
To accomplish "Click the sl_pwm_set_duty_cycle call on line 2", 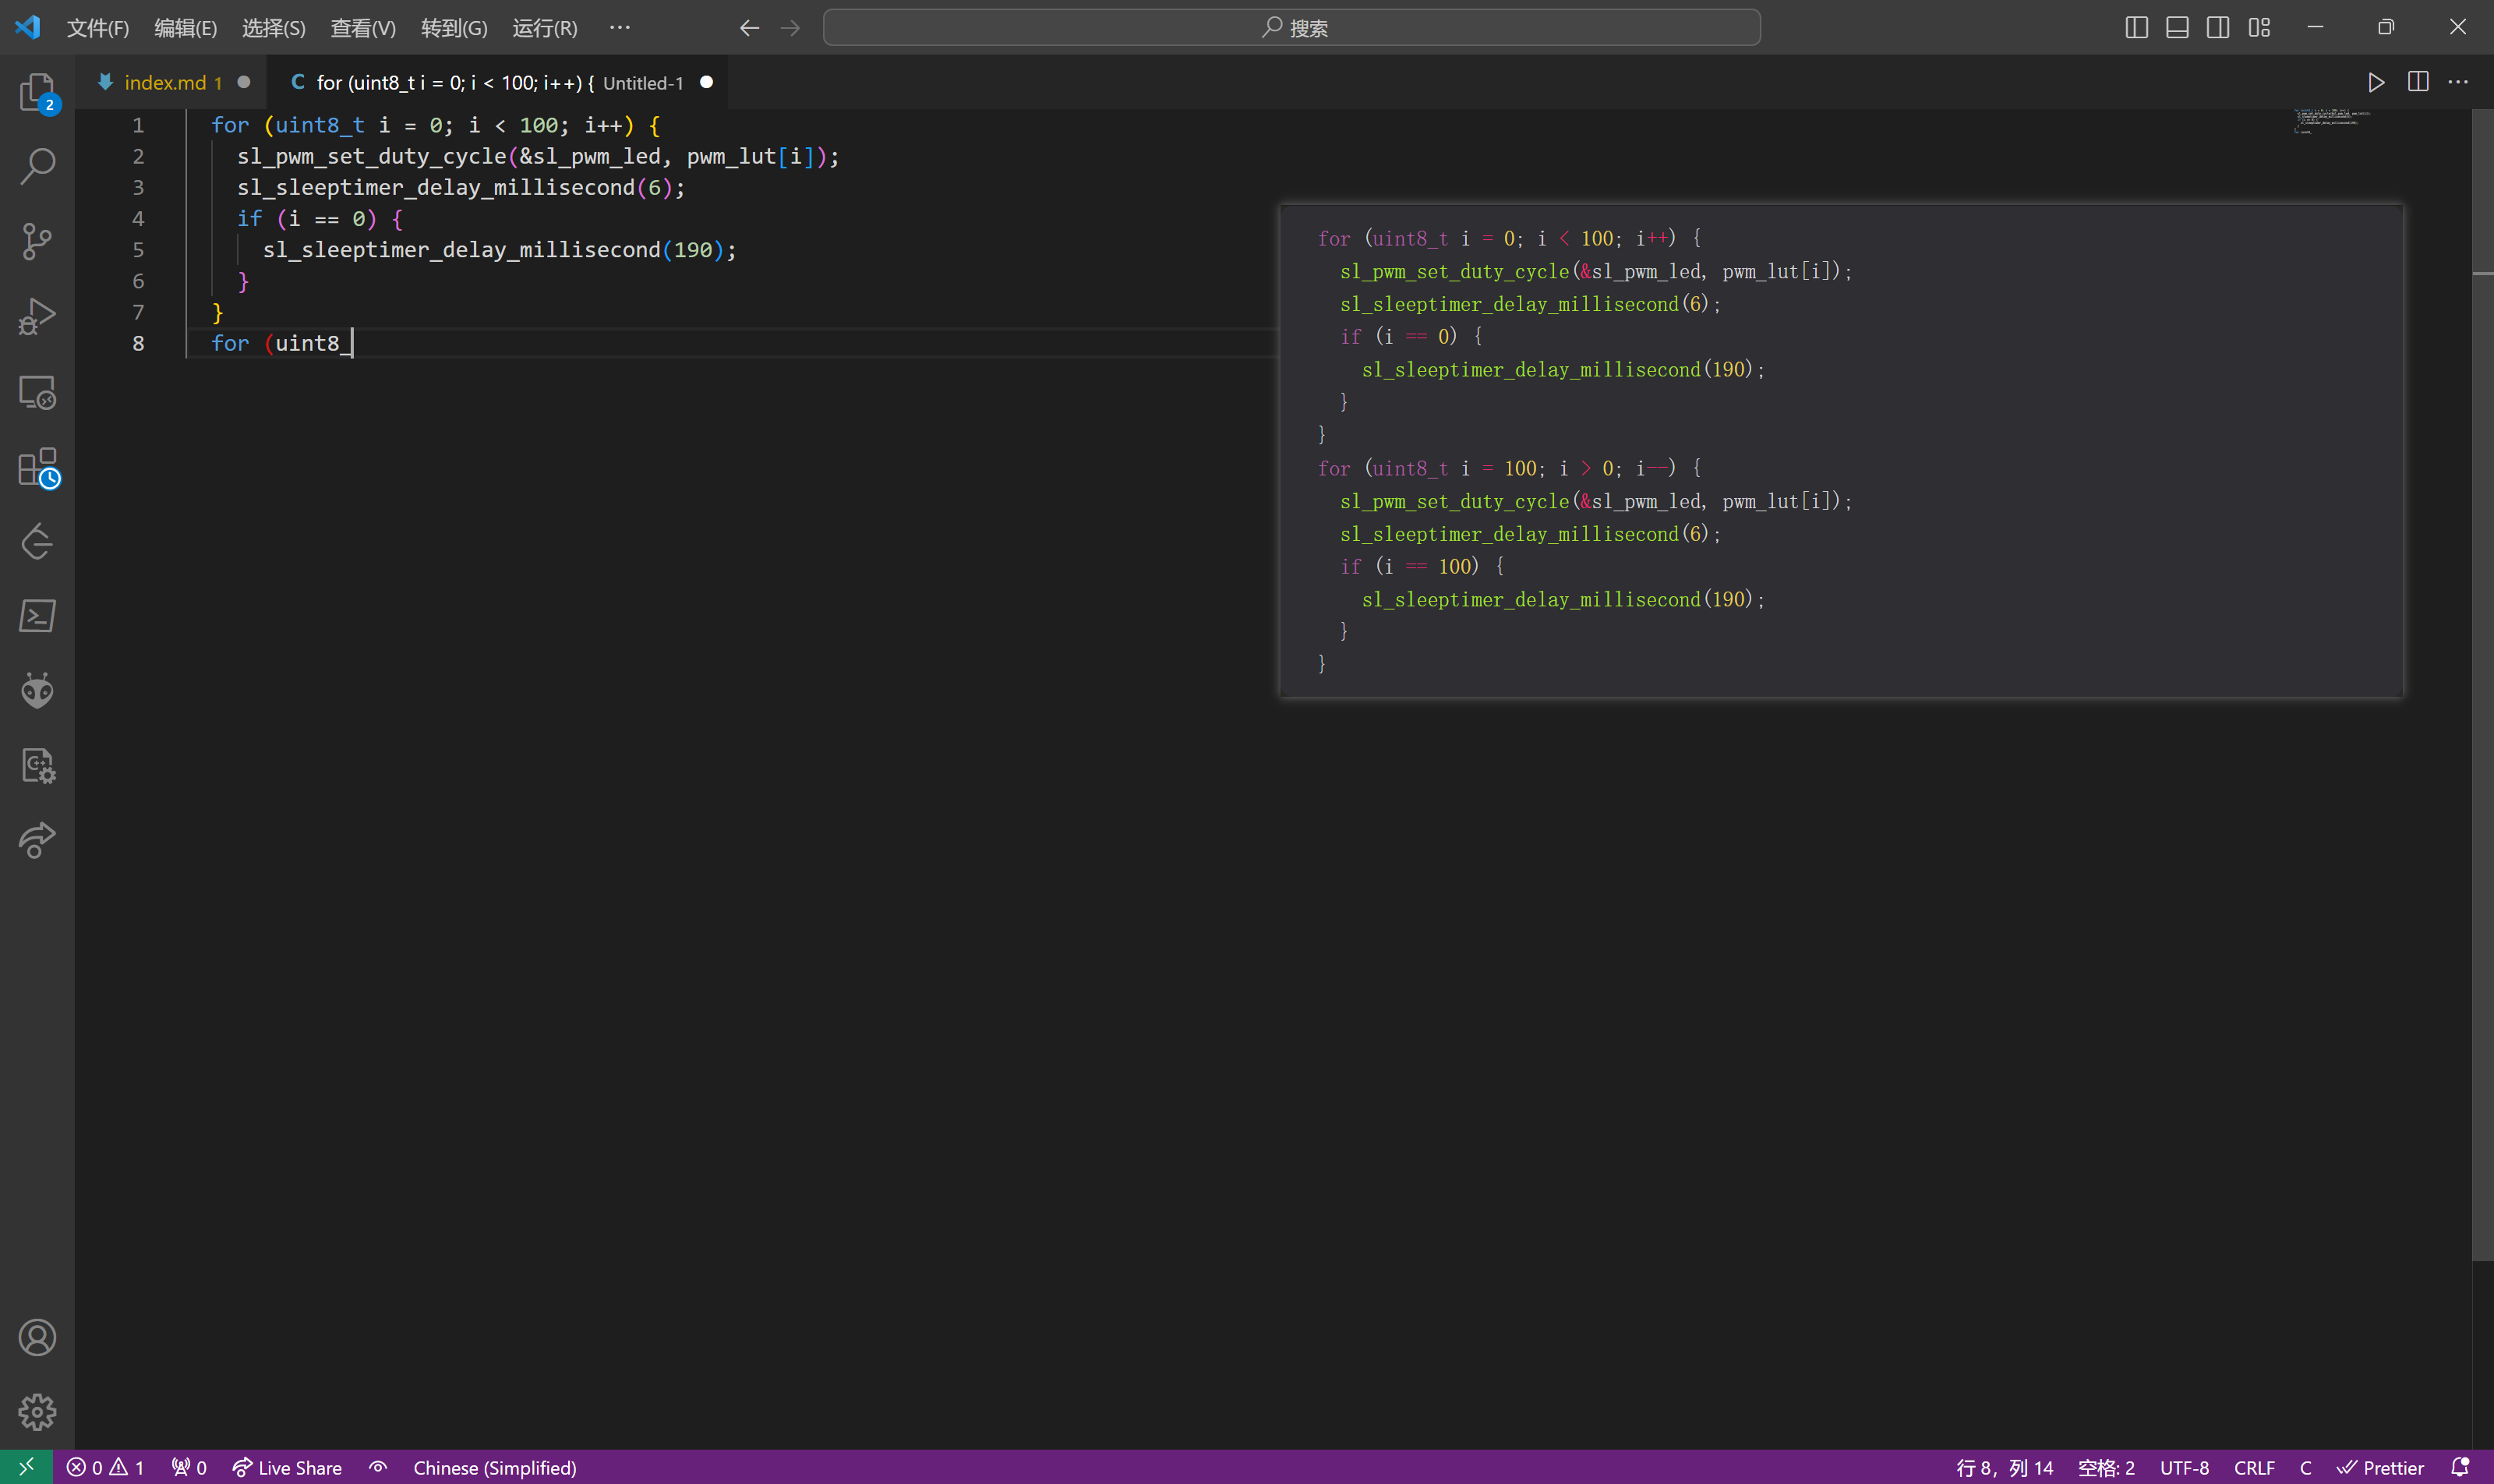I will click(x=371, y=156).
